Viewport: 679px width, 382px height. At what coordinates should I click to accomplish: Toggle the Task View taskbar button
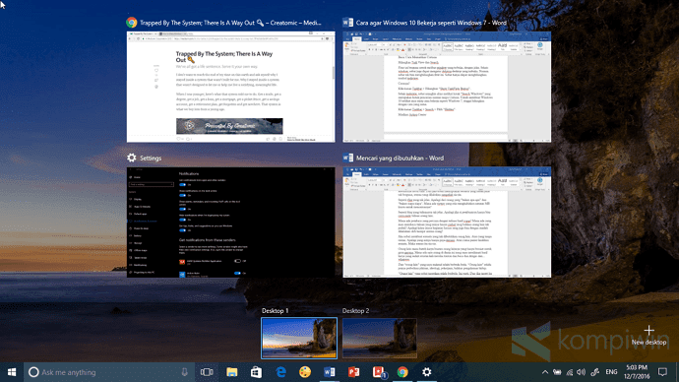tap(207, 372)
